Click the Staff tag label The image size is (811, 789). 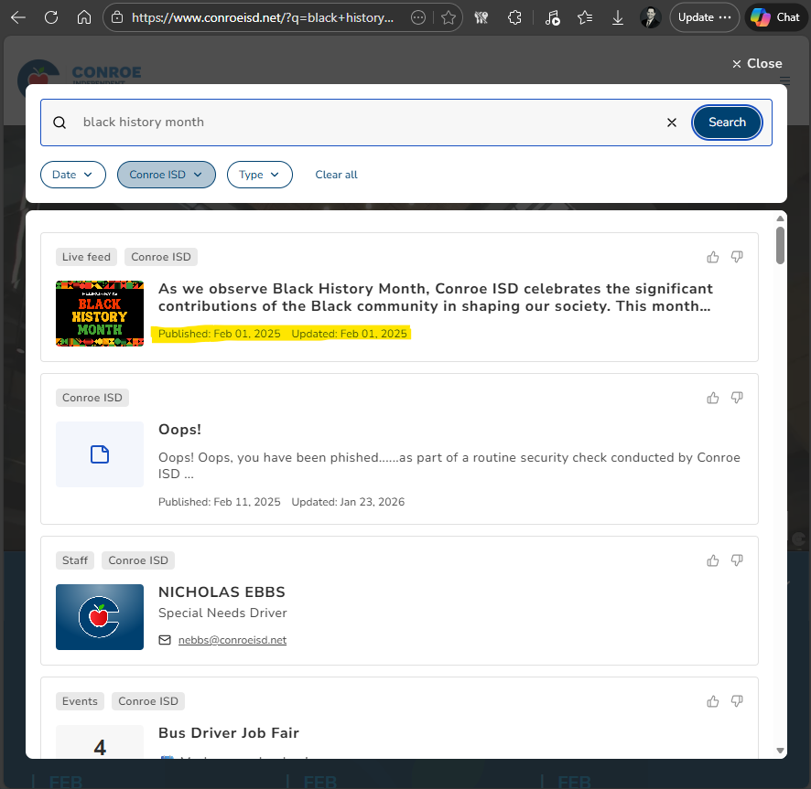pyautogui.click(x=75, y=560)
